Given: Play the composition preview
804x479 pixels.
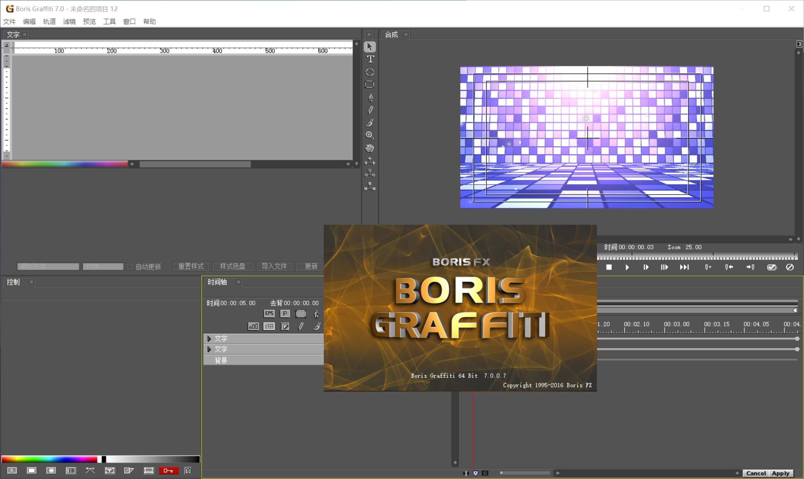Looking at the screenshot, I should click(x=627, y=267).
